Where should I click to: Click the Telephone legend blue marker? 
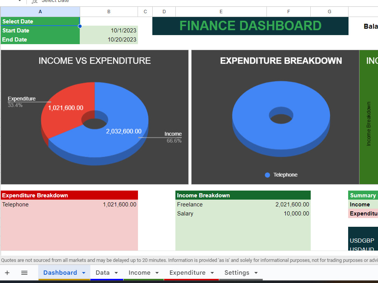click(267, 175)
